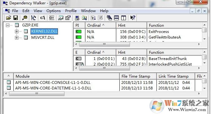Click the Start Profiling toolbar icon
This screenshot has width=211, height=114.
93,18
